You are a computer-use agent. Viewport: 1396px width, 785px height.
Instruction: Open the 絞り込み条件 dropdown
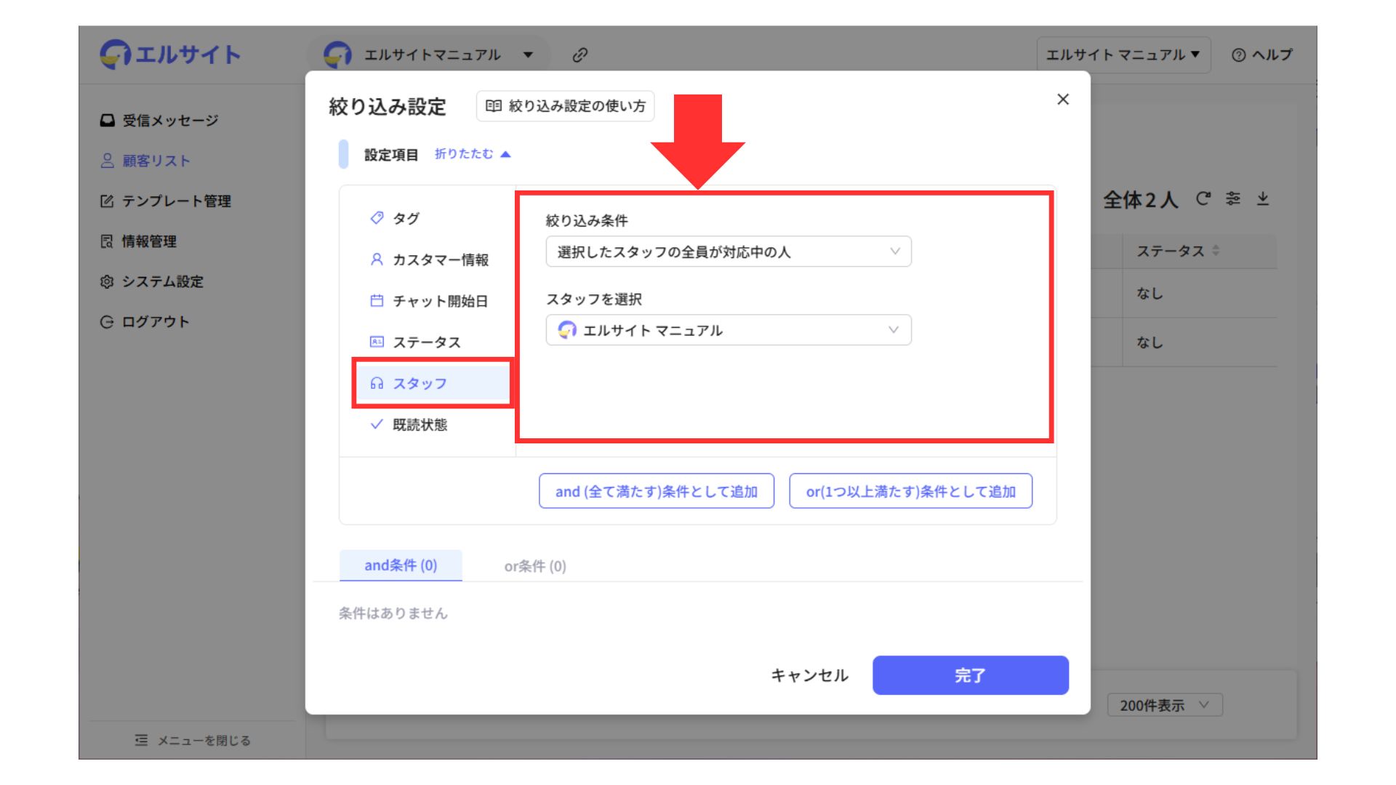pos(728,251)
